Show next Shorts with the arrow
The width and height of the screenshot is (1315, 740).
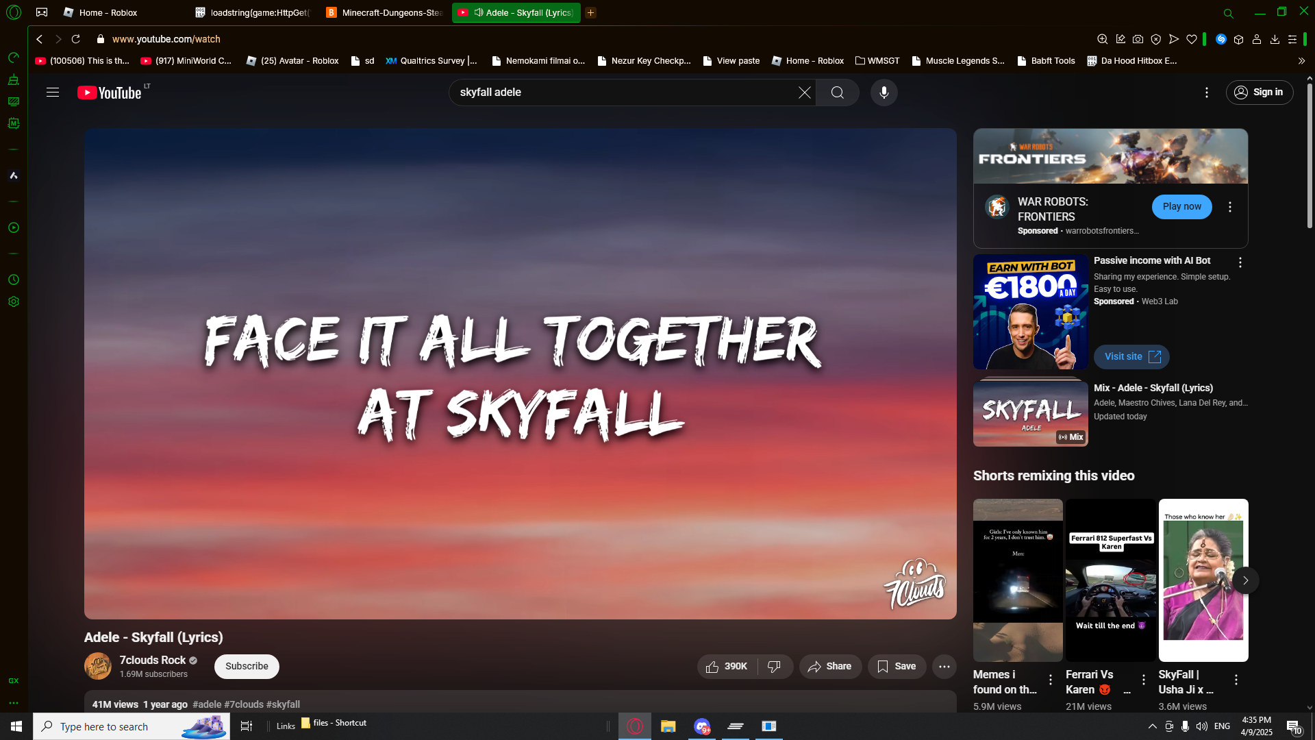(1246, 580)
